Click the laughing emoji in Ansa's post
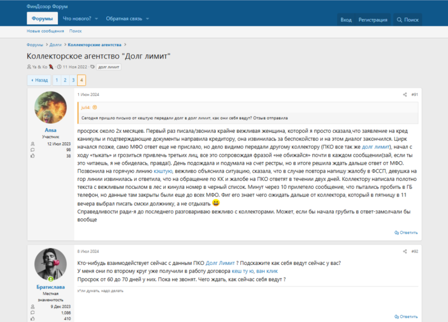Screen dimensions: 448x322 coord(216,203)
